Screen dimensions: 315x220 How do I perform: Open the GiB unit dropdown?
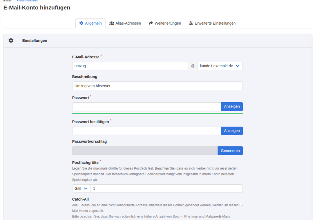pos(81,188)
